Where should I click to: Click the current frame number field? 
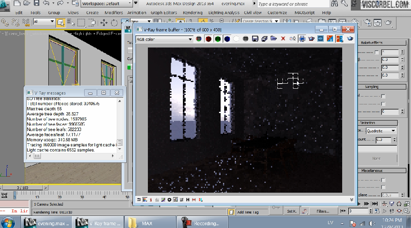358,211
